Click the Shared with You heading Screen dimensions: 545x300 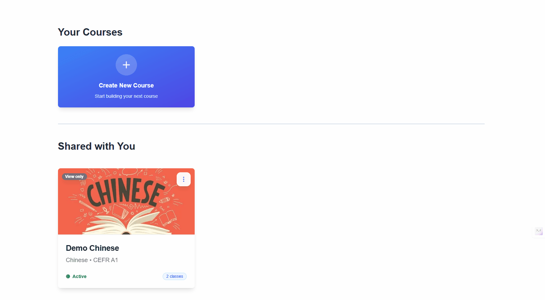point(97,146)
